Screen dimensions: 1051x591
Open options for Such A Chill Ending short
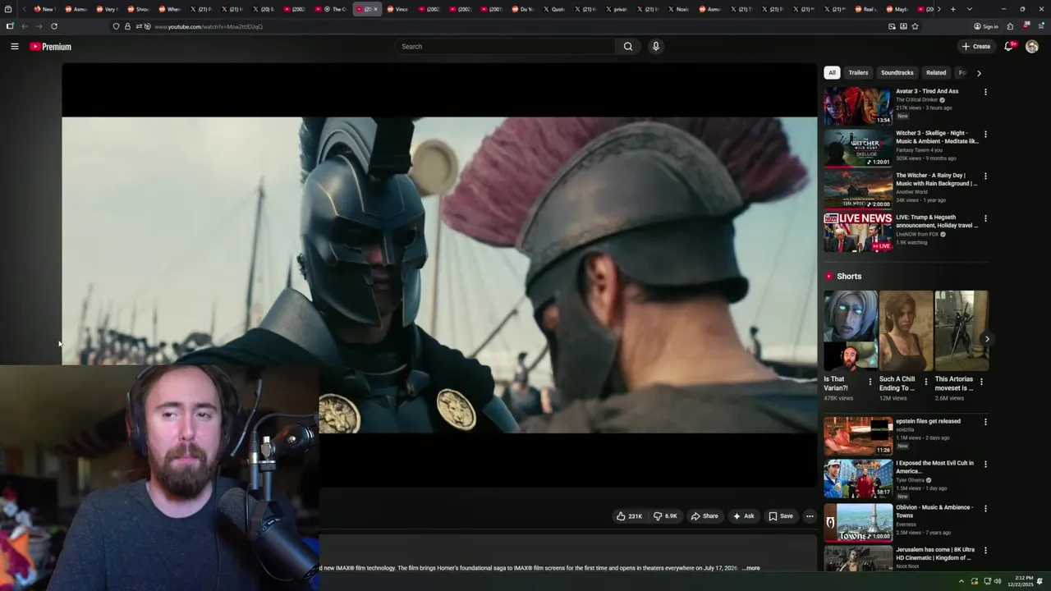click(x=926, y=382)
